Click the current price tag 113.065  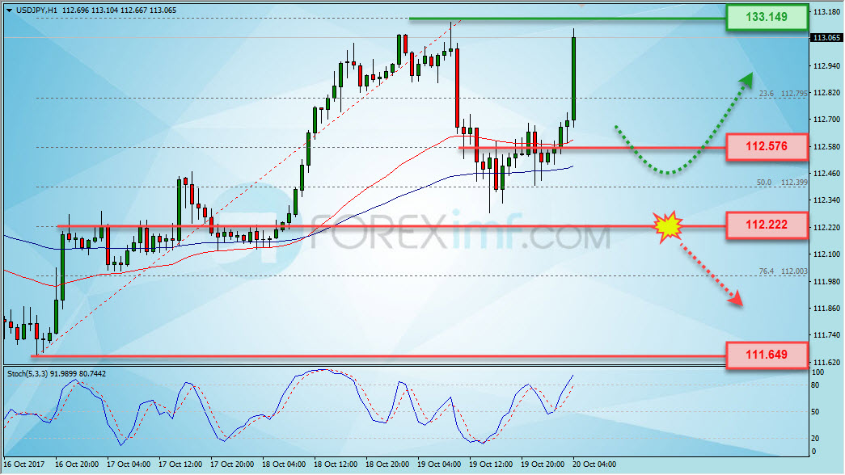826,38
